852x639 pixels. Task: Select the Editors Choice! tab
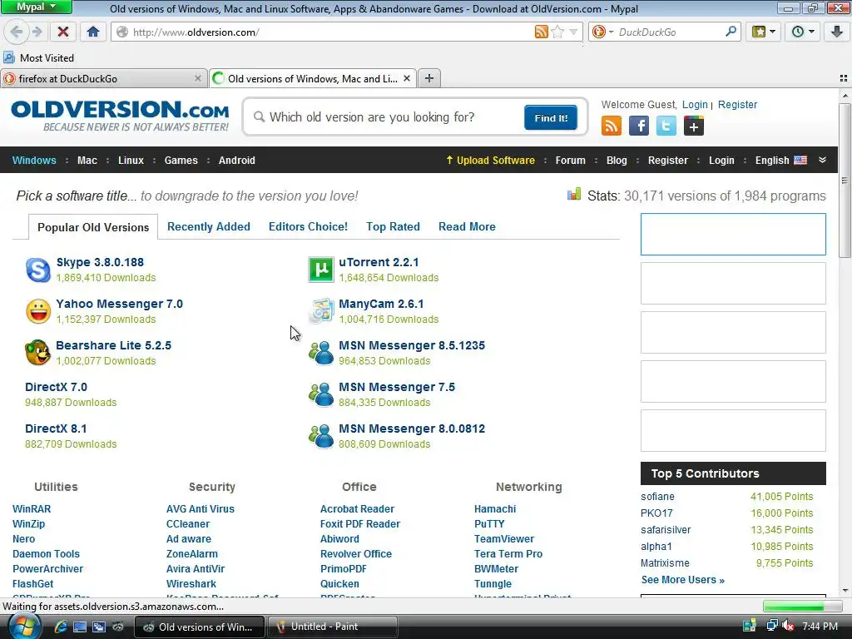(308, 226)
